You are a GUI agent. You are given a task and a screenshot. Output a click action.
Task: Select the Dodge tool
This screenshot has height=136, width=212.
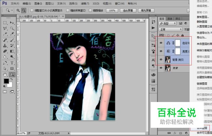(x=12, y=57)
